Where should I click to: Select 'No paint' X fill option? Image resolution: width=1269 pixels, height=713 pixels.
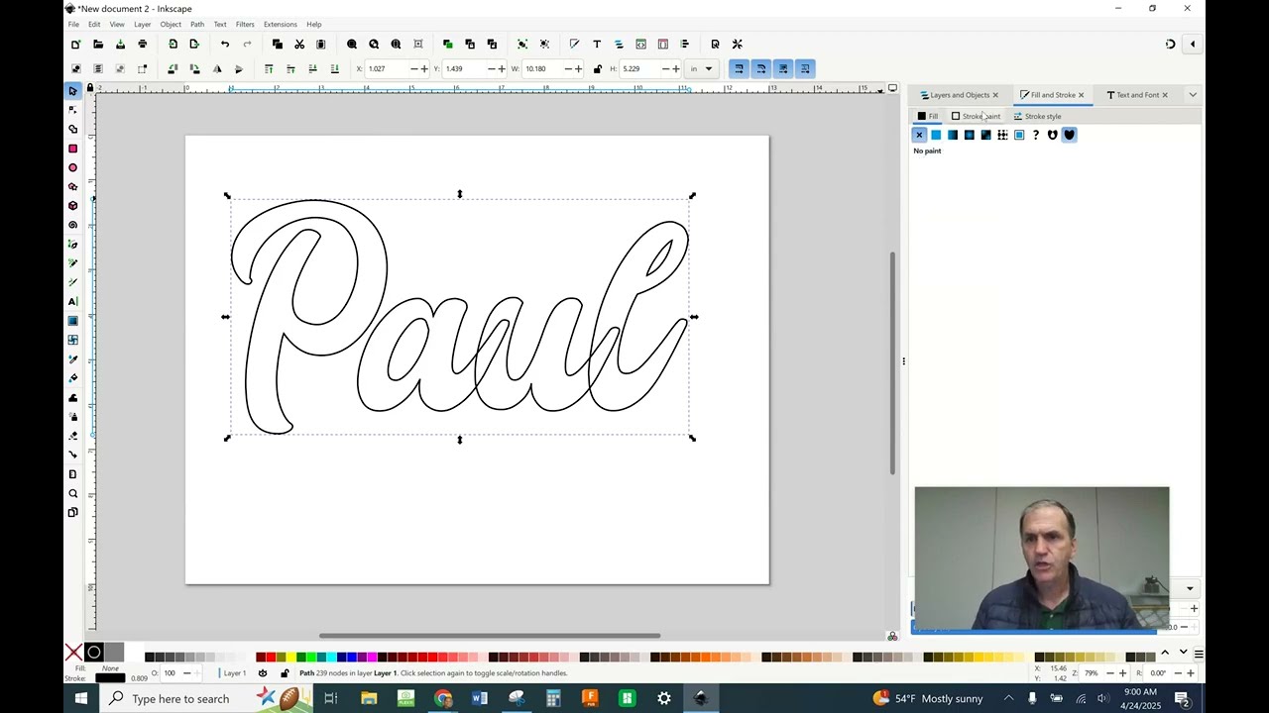pyautogui.click(x=919, y=135)
